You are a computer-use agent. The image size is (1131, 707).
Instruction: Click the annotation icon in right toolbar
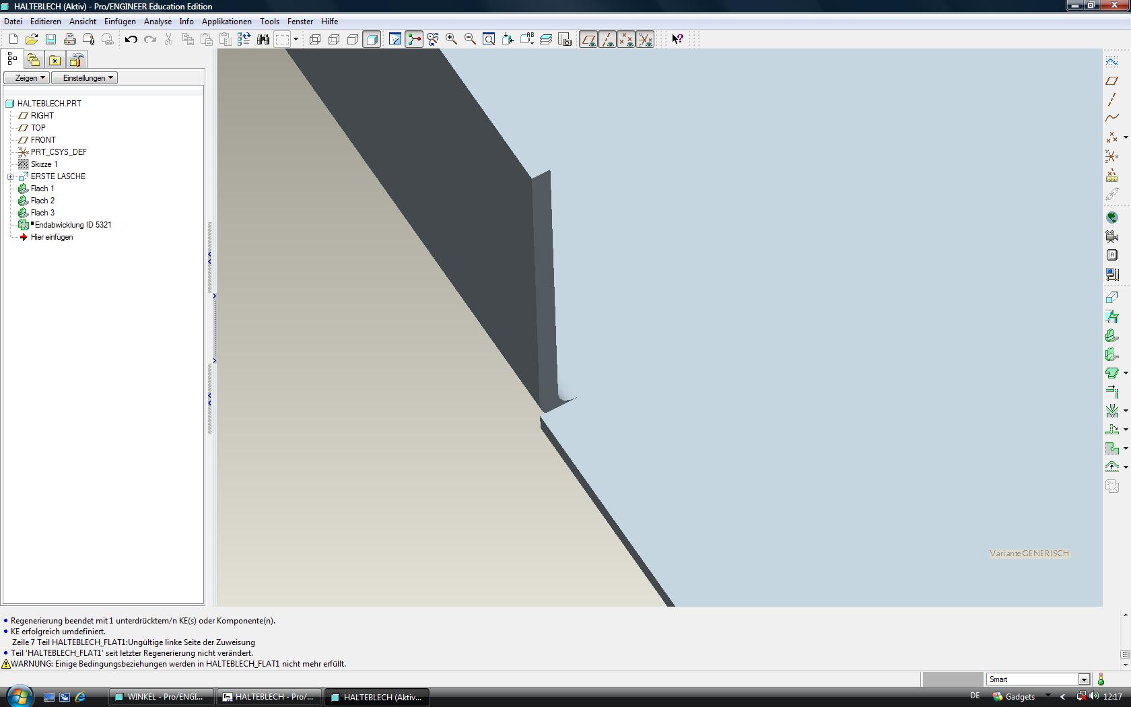[x=1112, y=255]
